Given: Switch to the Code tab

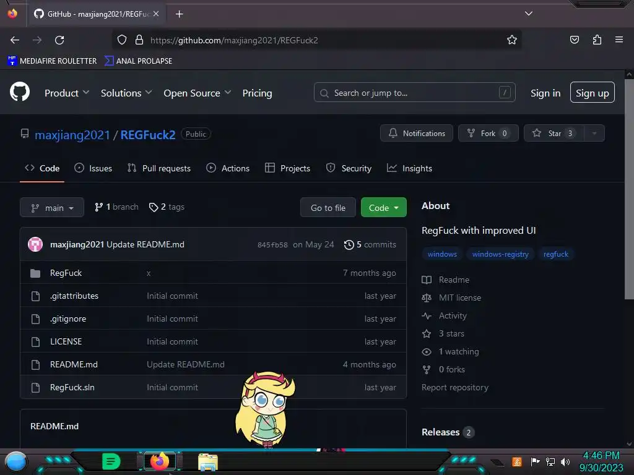Looking at the screenshot, I should pyautogui.click(x=42, y=168).
